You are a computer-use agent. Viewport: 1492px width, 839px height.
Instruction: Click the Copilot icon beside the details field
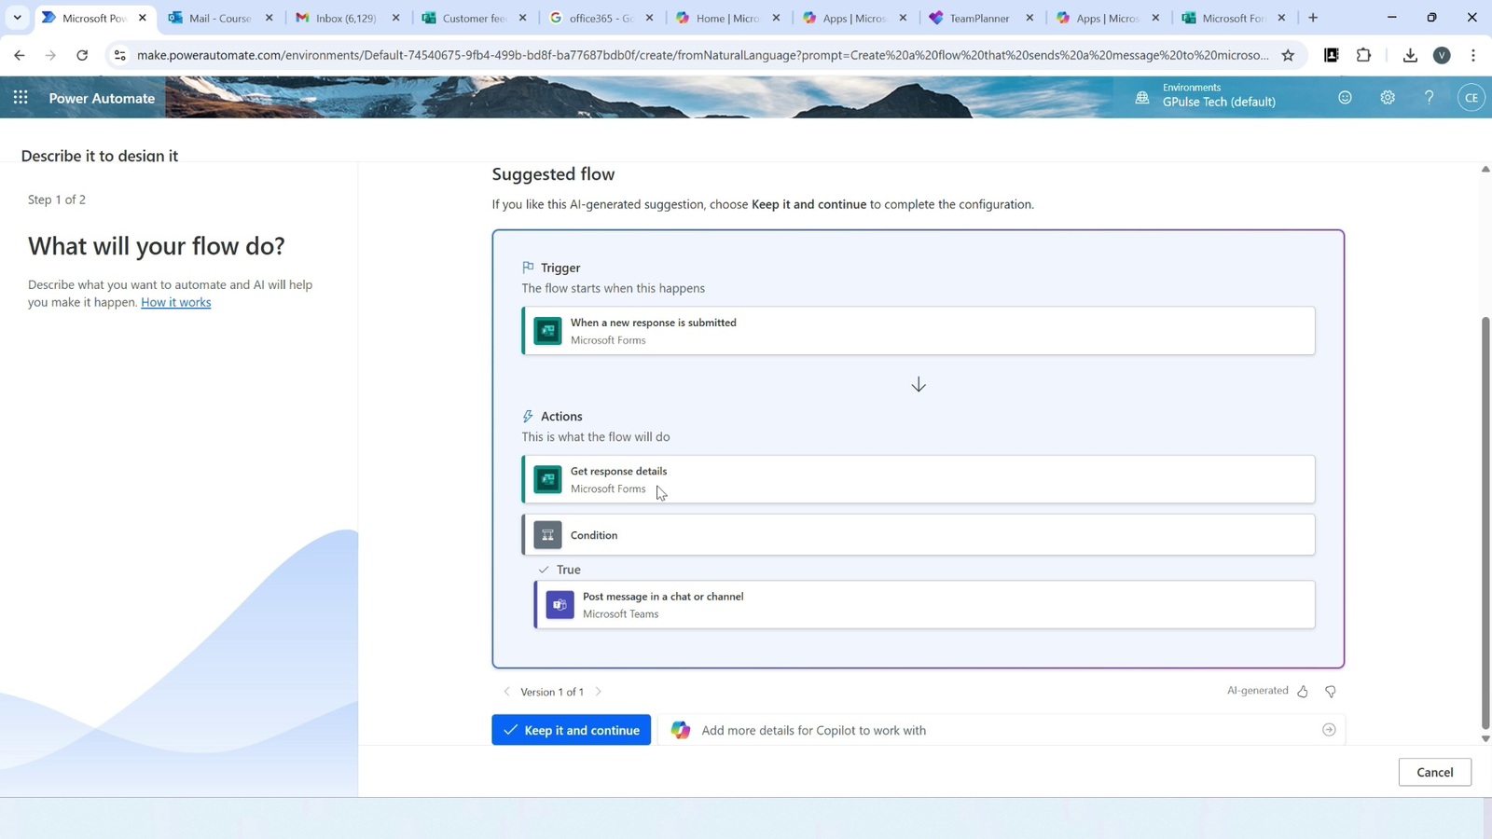click(680, 729)
